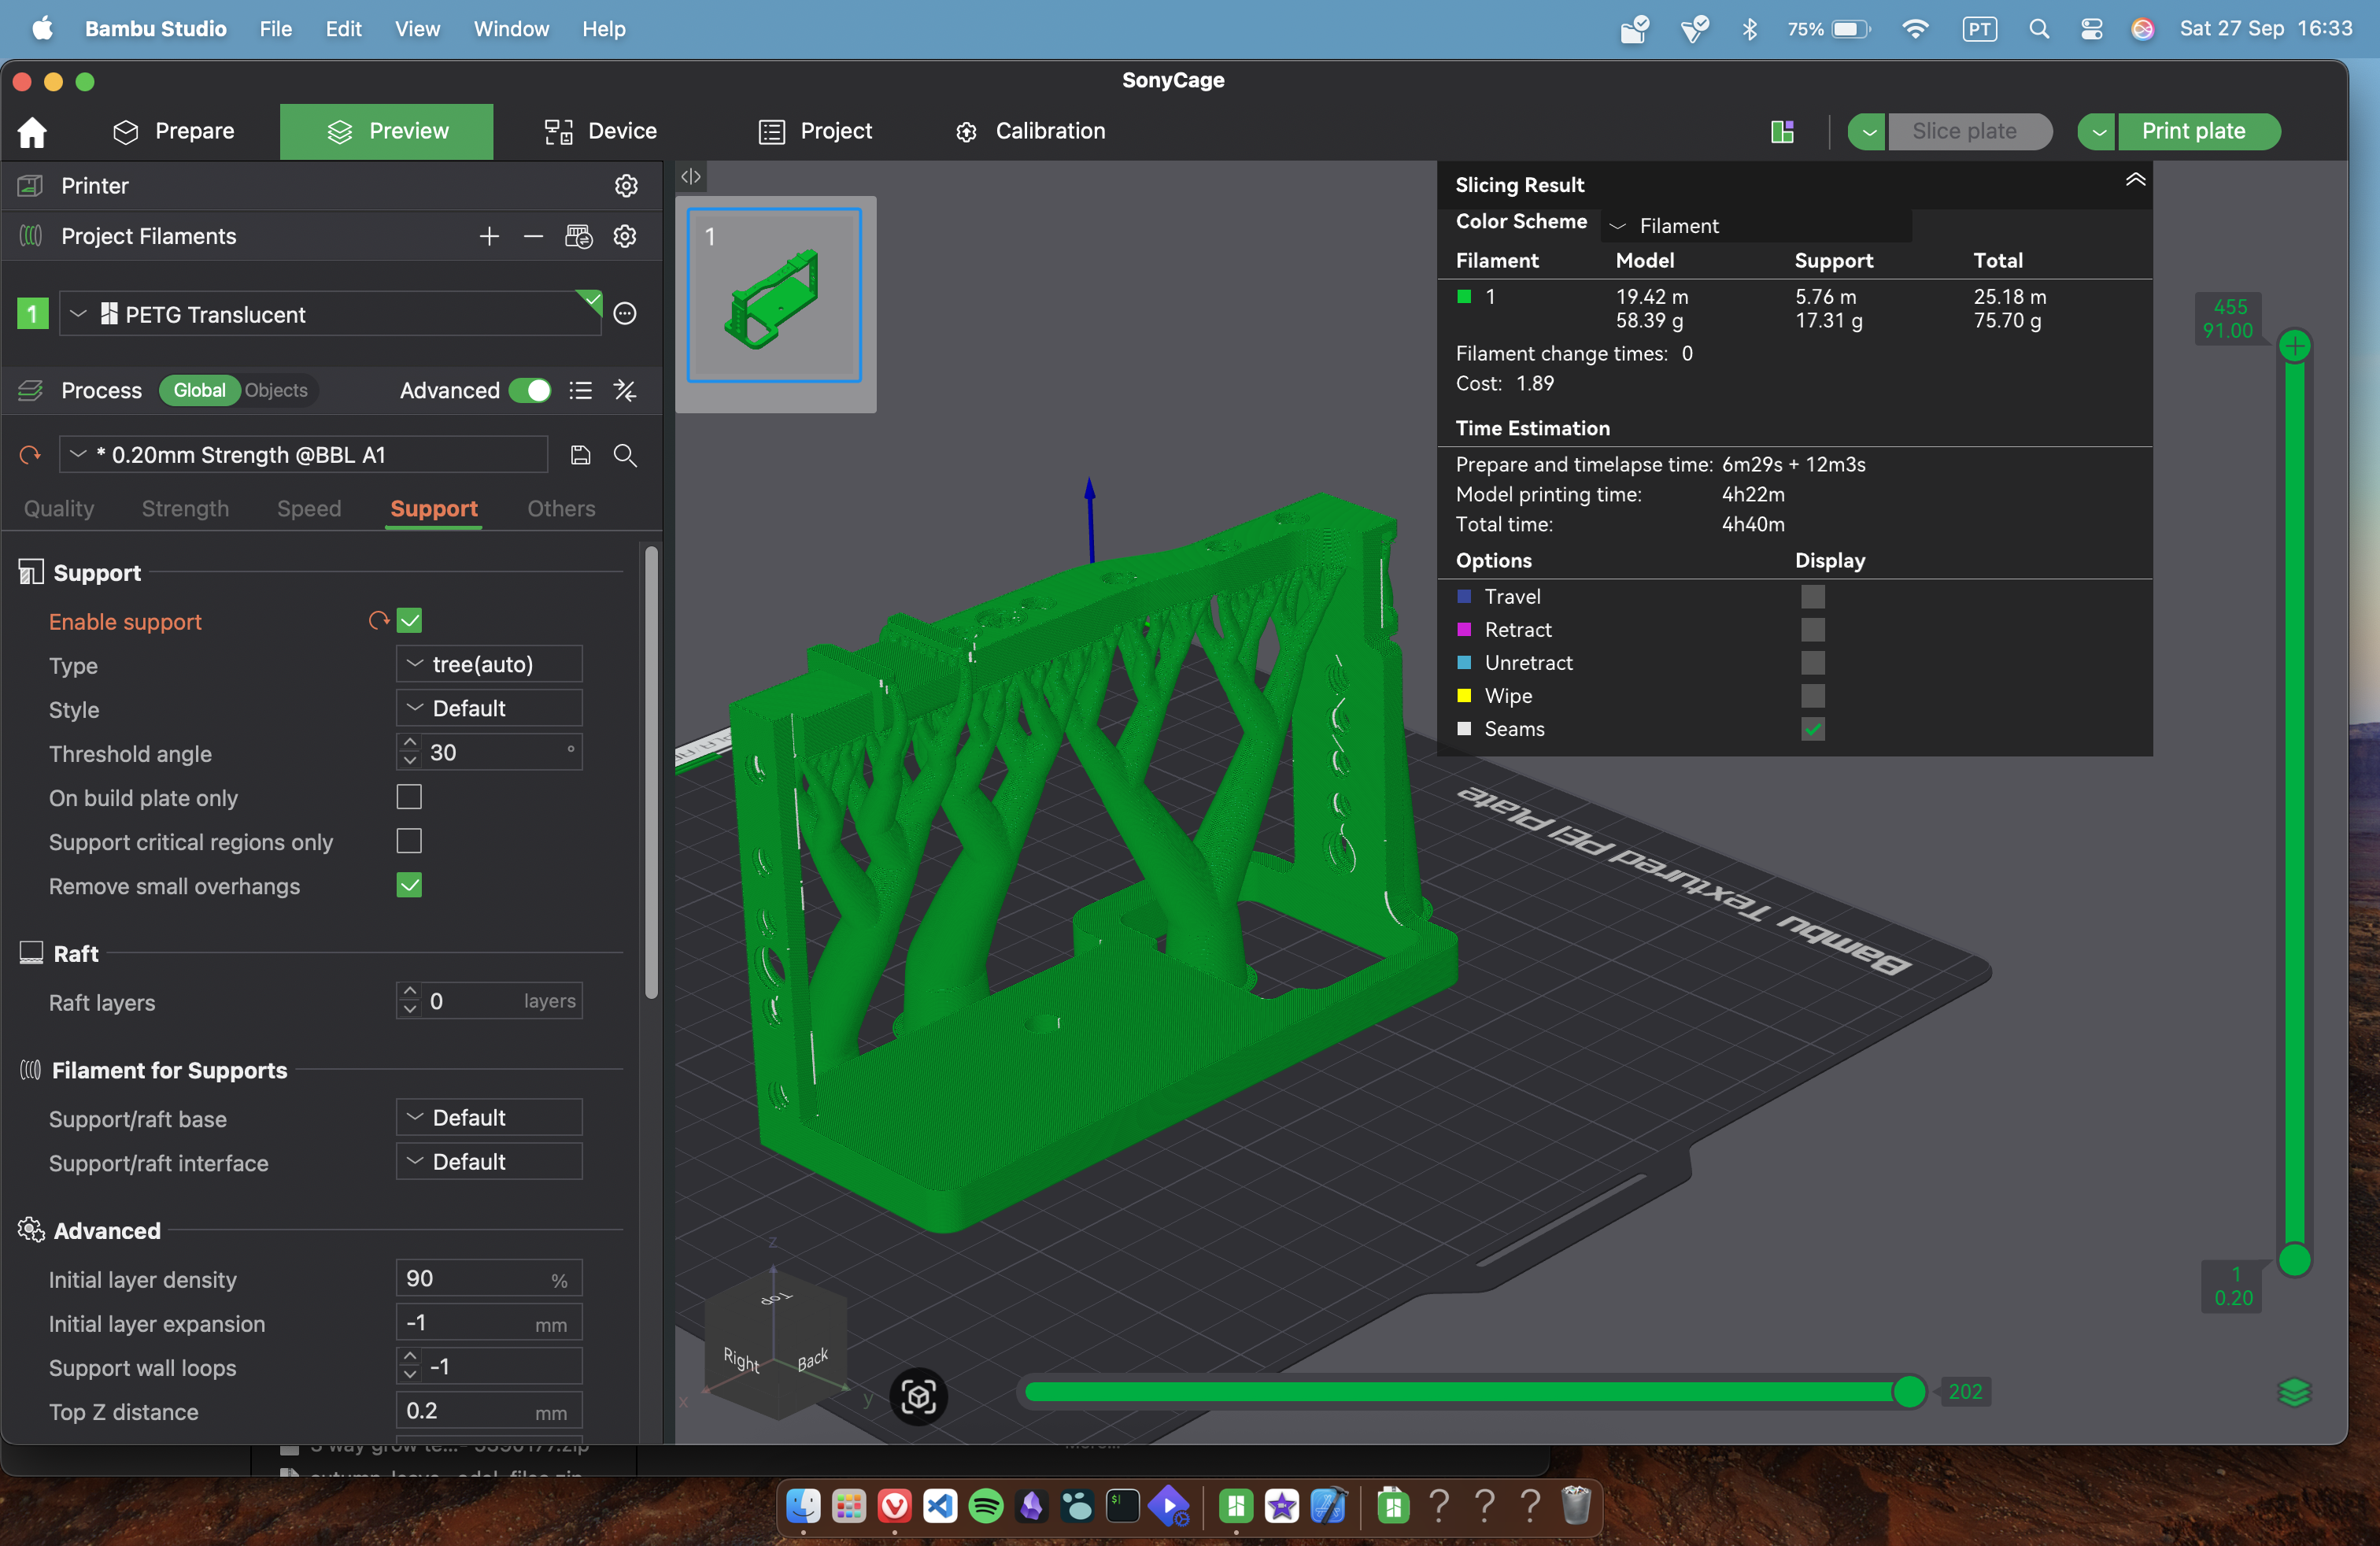This screenshot has width=2380, height=1546.
Task: Add a new project filament
Action: (x=489, y=236)
